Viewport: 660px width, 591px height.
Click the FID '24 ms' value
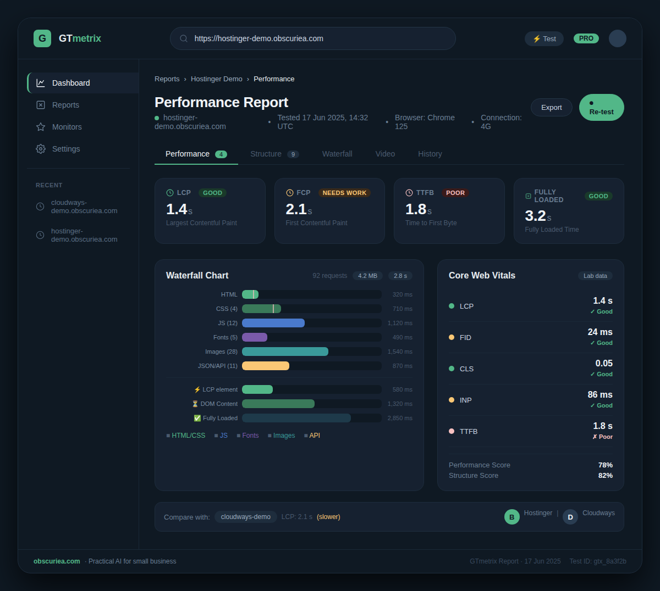[600, 332]
